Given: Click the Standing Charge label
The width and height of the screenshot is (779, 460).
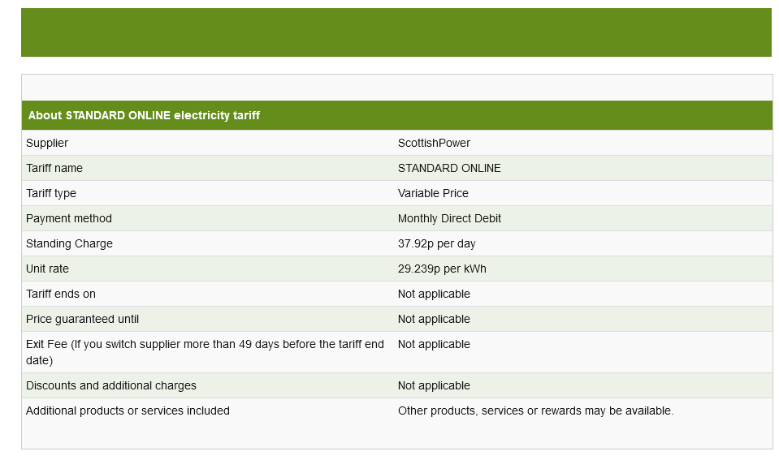Looking at the screenshot, I should 69,243.
